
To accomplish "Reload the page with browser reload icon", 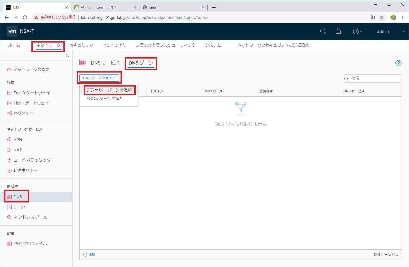I will 25,17.
